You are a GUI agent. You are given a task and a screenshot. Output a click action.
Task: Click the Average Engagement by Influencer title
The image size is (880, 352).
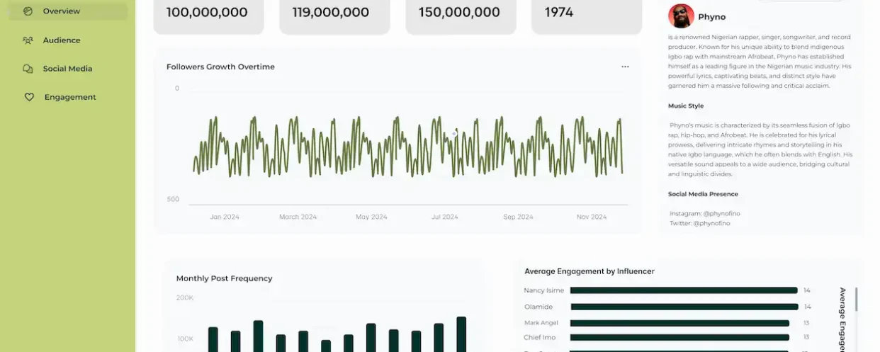590,271
